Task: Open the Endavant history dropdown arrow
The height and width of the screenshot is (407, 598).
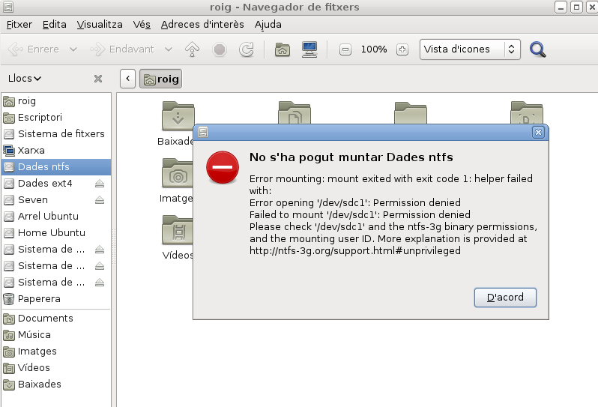Action: [x=168, y=49]
